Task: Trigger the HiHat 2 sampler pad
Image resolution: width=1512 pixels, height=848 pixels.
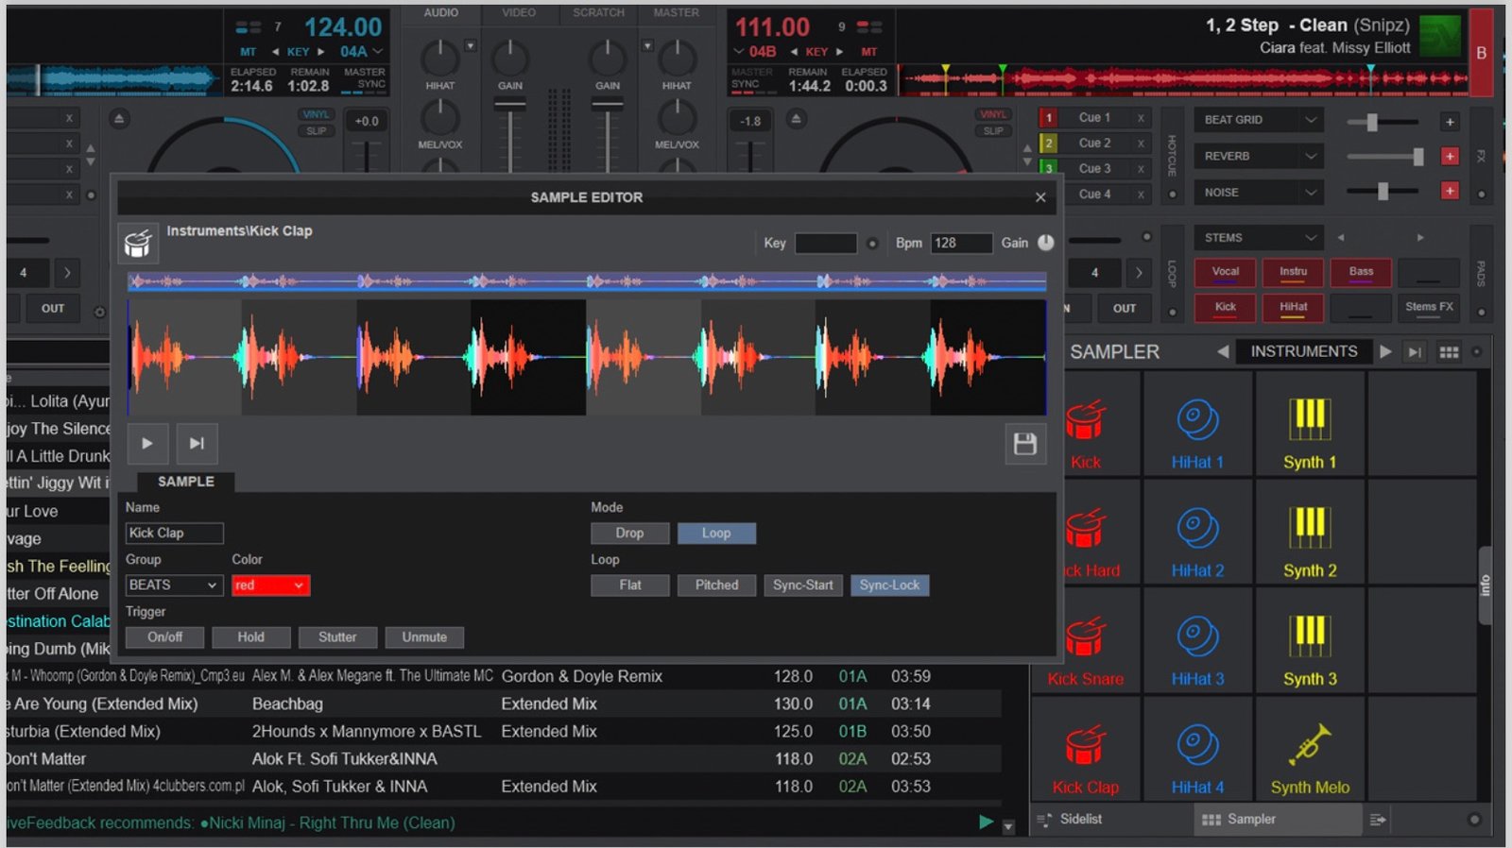Action: [x=1197, y=534]
